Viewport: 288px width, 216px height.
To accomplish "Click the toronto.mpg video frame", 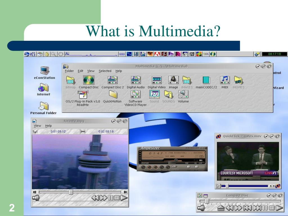I will [x=80, y=162].
